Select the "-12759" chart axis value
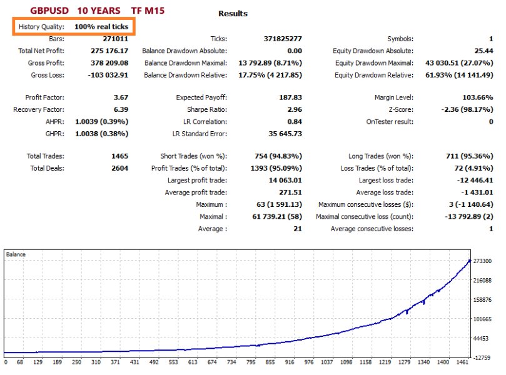Image resolution: width=506 pixels, height=375 pixels. pyautogui.click(x=482, y=357)
